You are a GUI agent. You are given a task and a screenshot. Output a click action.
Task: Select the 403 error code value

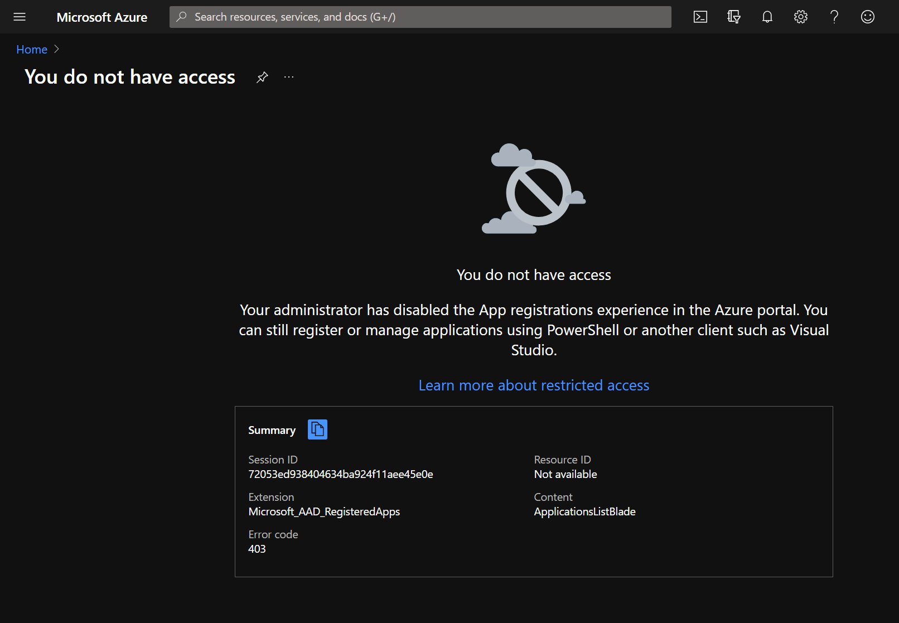coord(257,549)
